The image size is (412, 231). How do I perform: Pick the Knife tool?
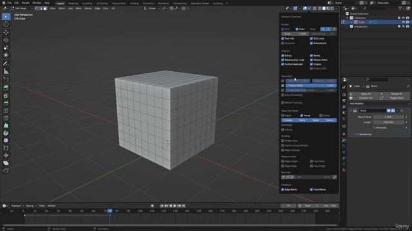click(6, 118)
